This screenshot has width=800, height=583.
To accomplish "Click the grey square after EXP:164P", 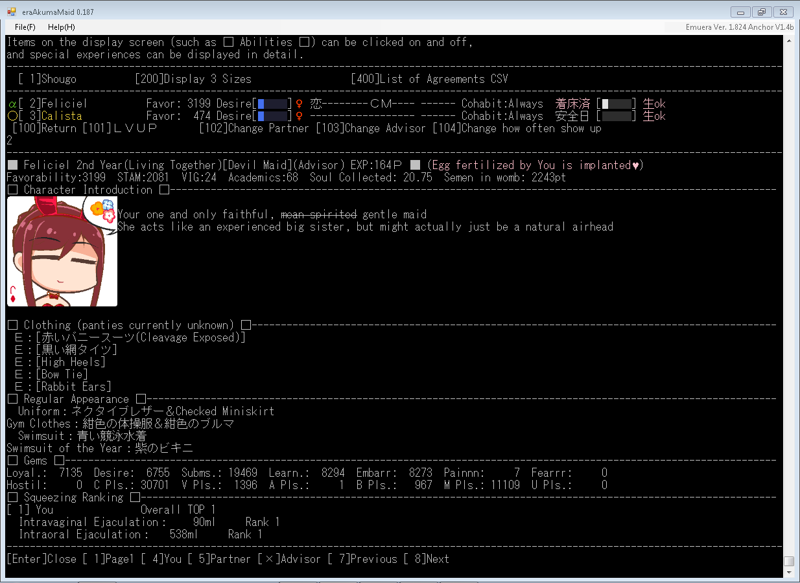I will point(415,165).
